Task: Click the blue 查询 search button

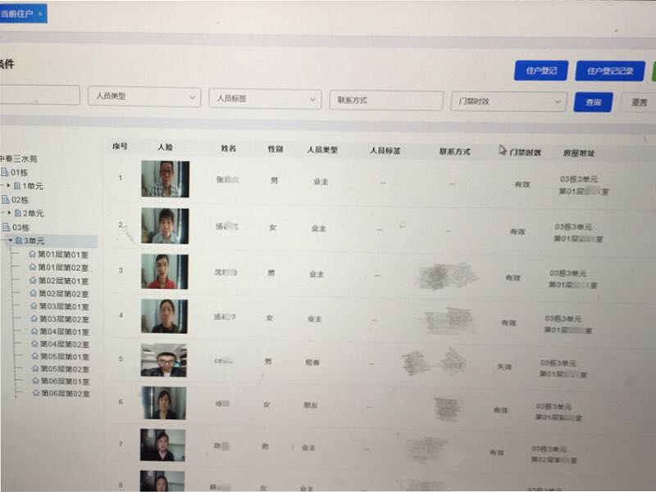Action: click(x=592, y=102)
